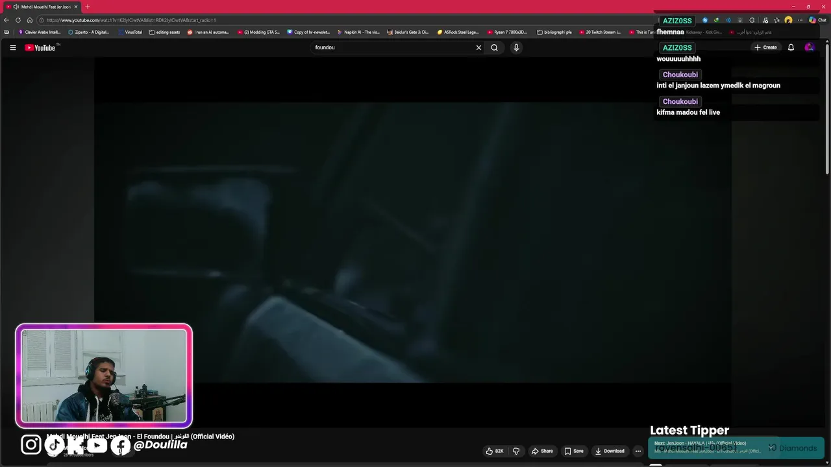
Task: Run search with the magnifier button
Action: (x=494, y=47)
